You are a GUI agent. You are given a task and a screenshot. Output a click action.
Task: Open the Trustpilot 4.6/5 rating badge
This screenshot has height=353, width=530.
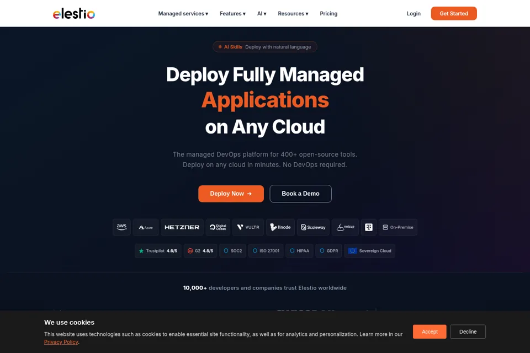pos(158,251)
